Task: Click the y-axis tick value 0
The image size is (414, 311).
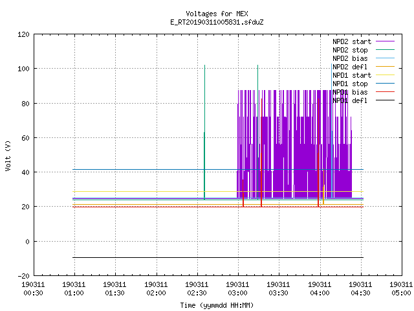Action: coord(27,242)
